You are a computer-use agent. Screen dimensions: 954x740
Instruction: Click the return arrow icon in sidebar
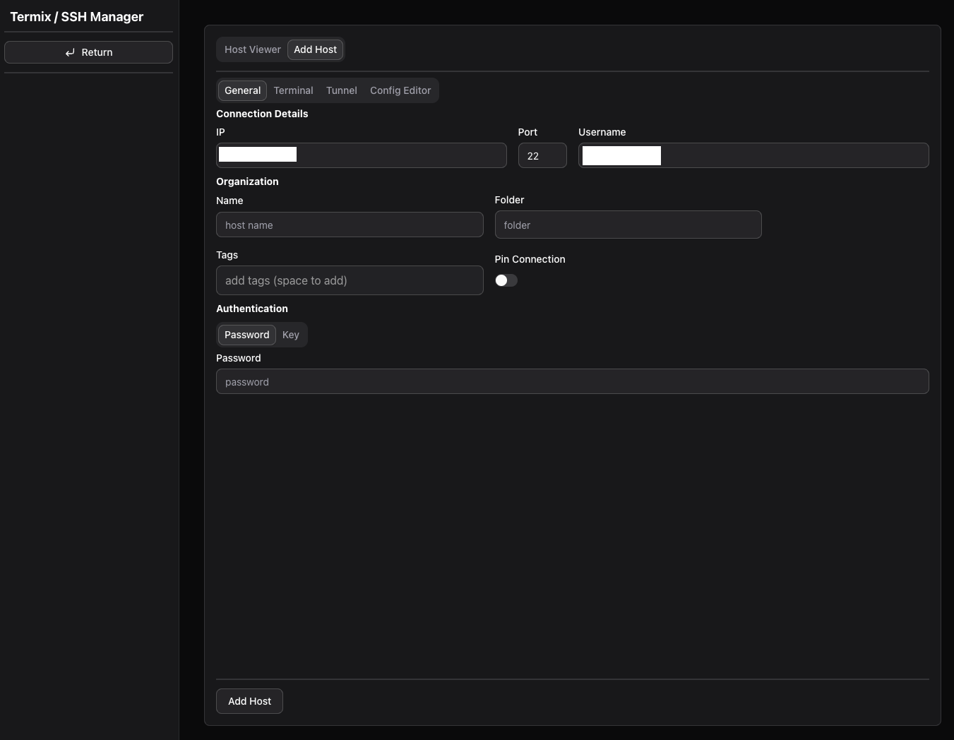tap(70, 52)
